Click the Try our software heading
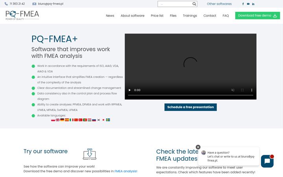 tap(46, 151)
